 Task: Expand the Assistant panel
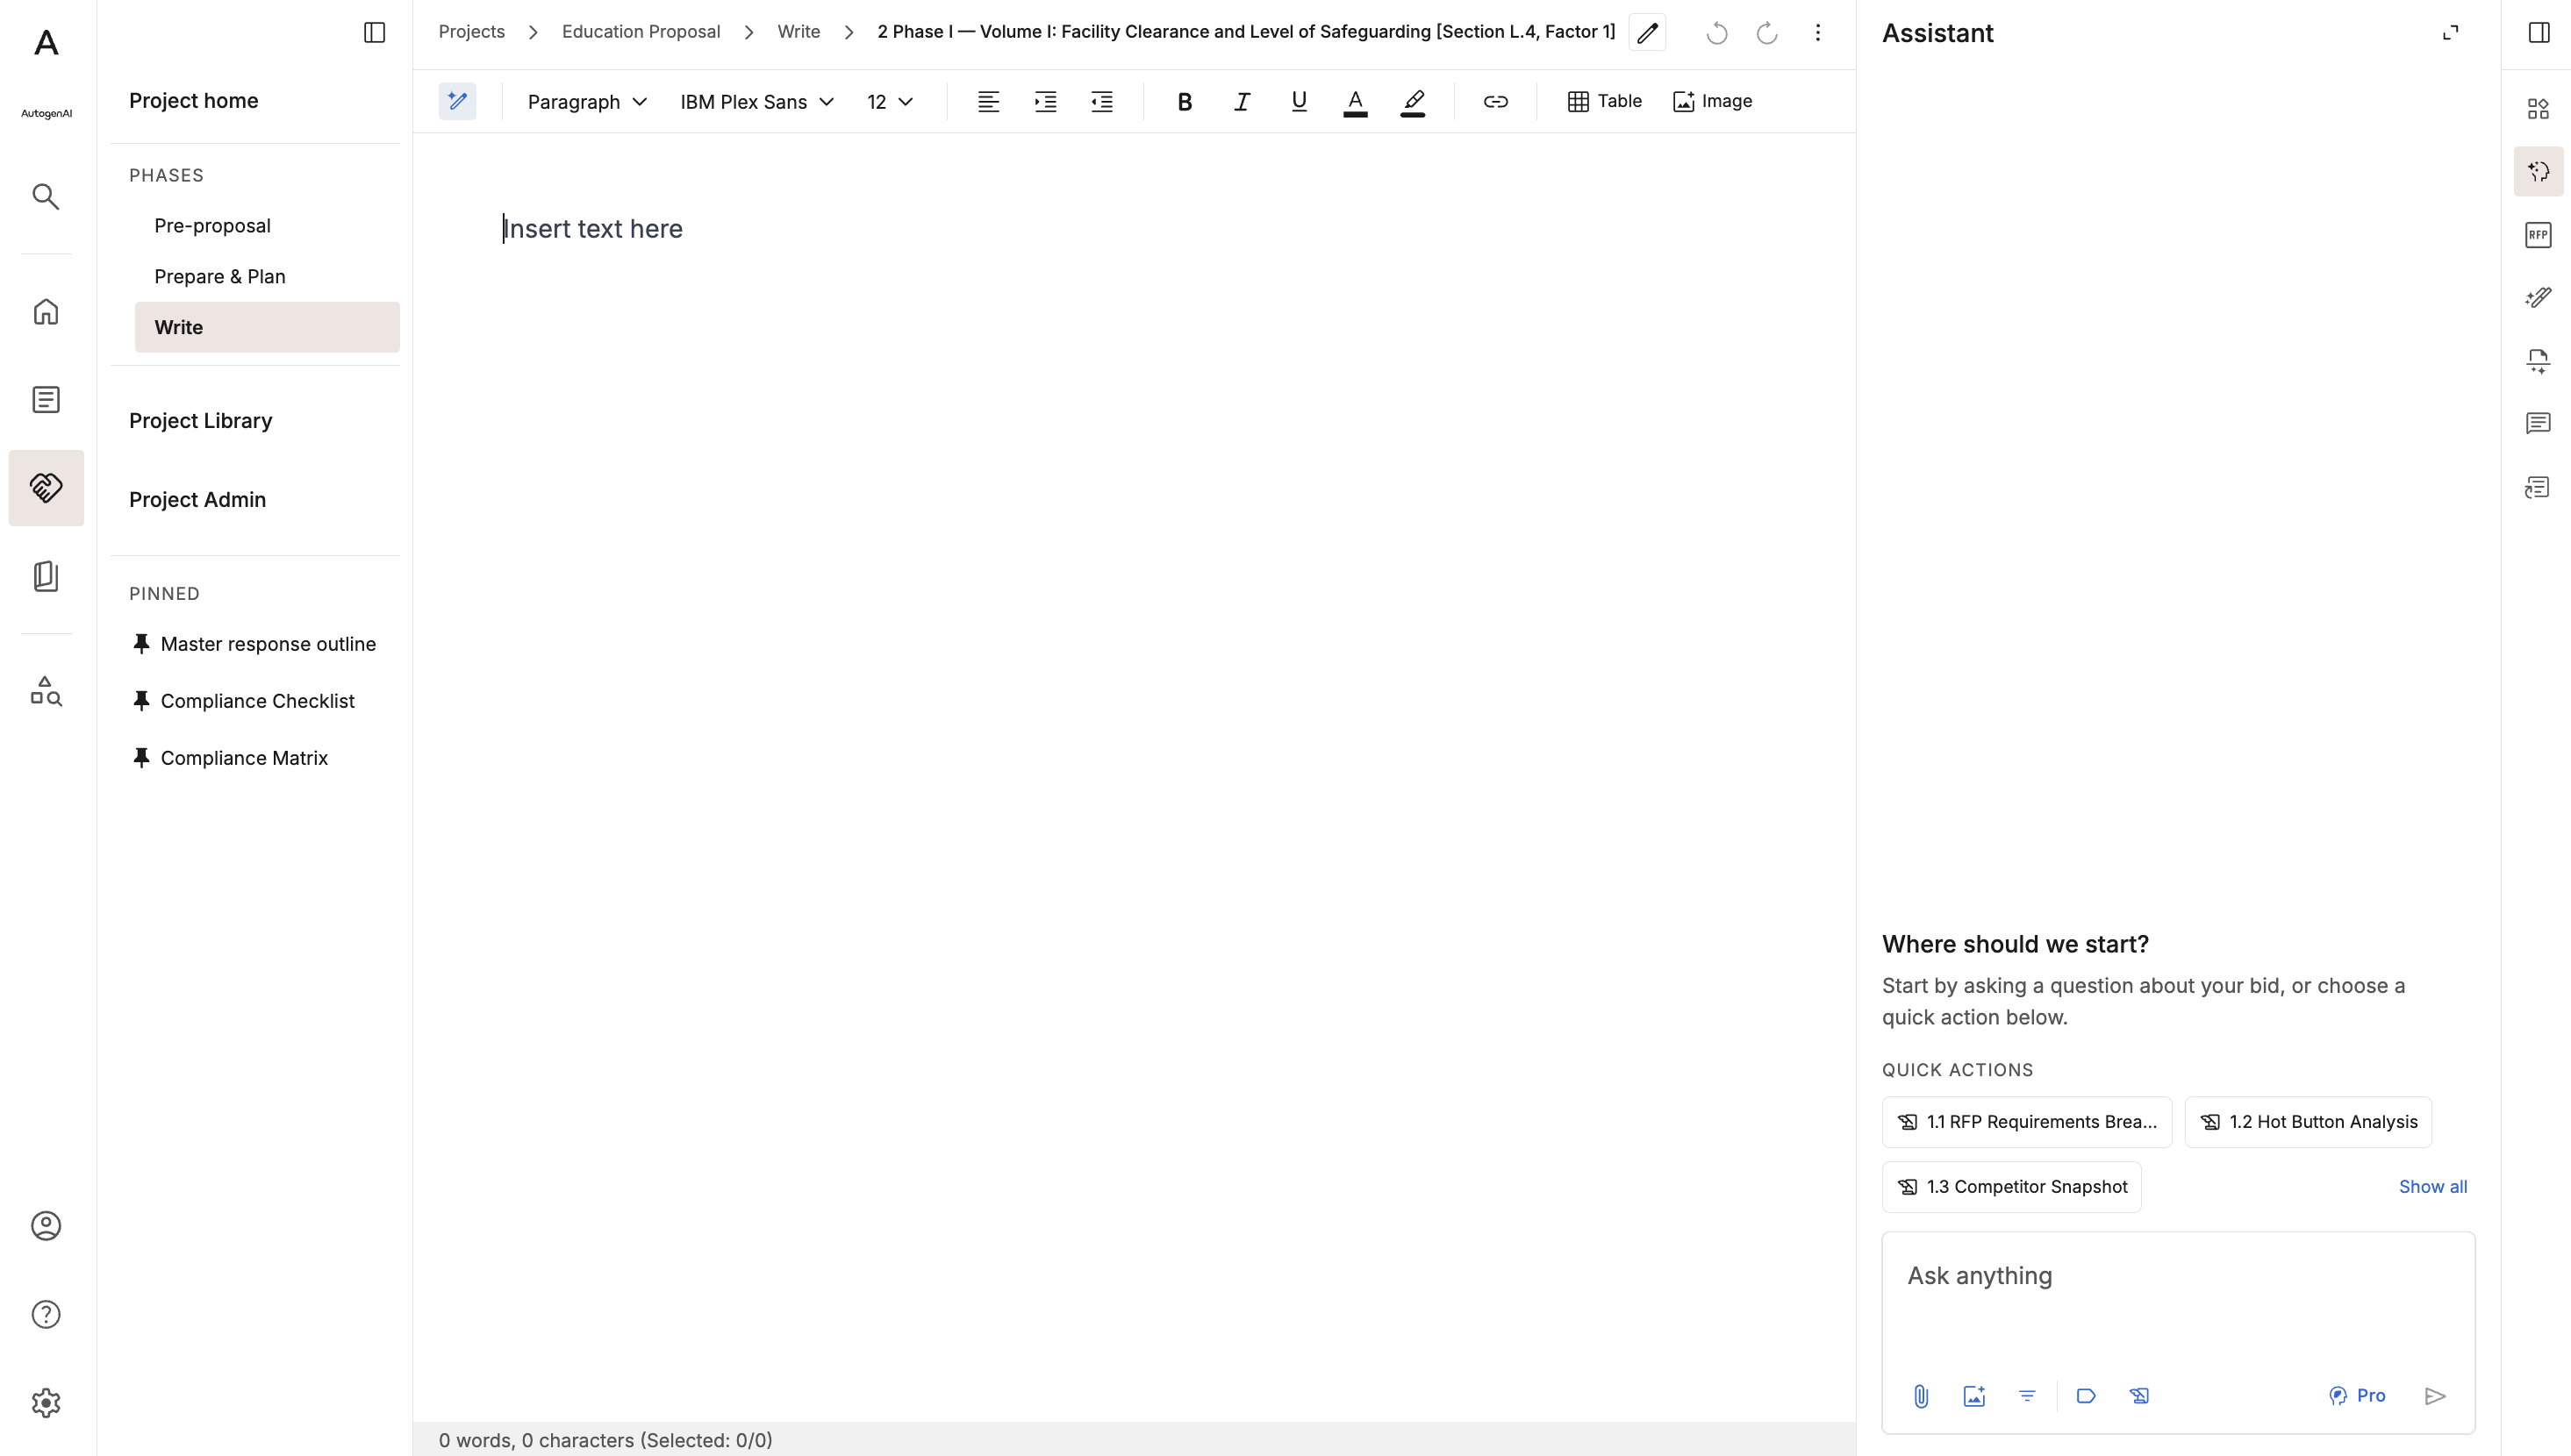pos(2450,33)
